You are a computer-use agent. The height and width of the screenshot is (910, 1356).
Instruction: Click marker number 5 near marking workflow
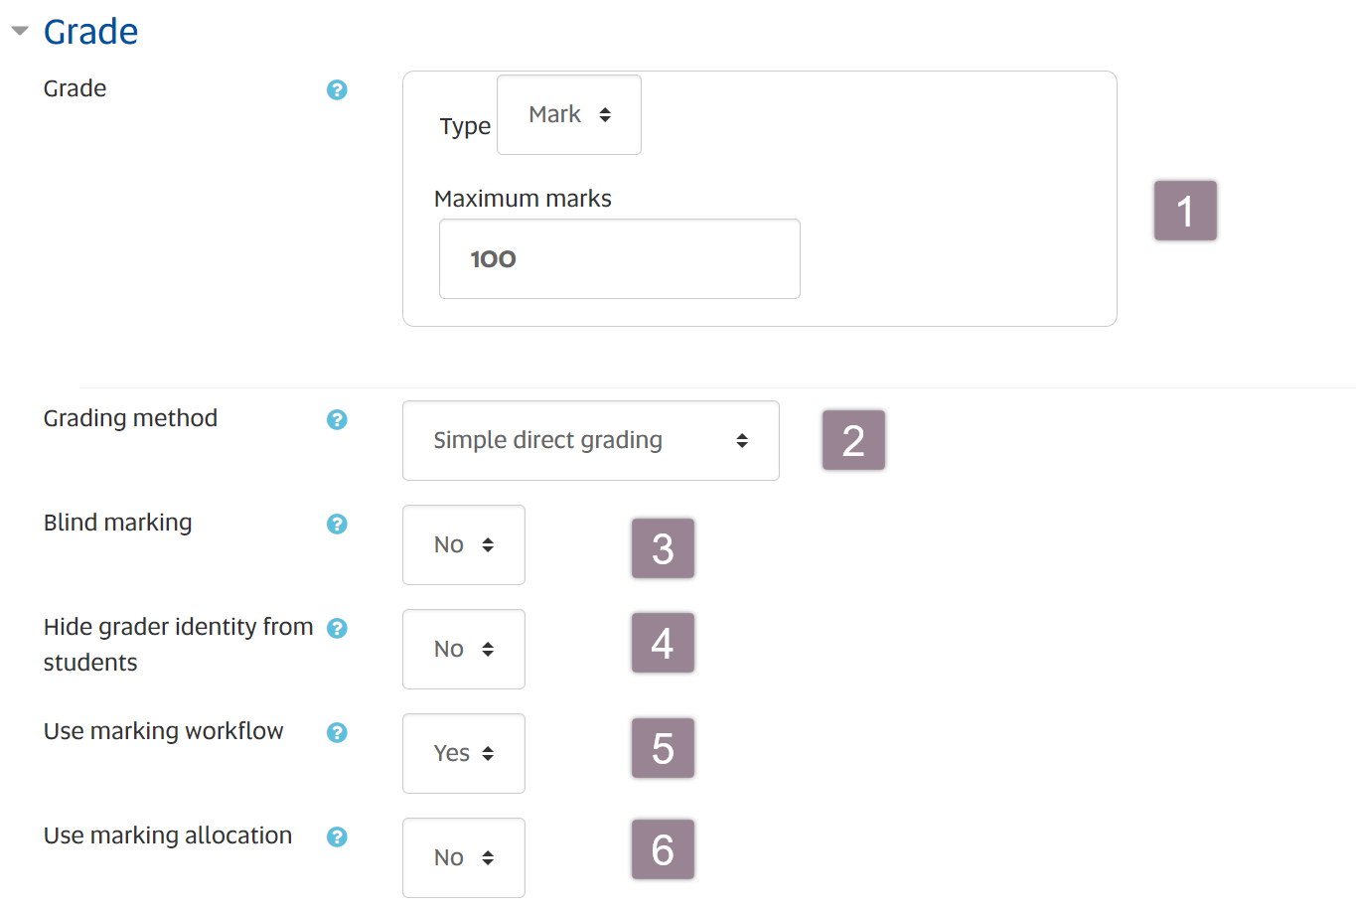point(663,747)
